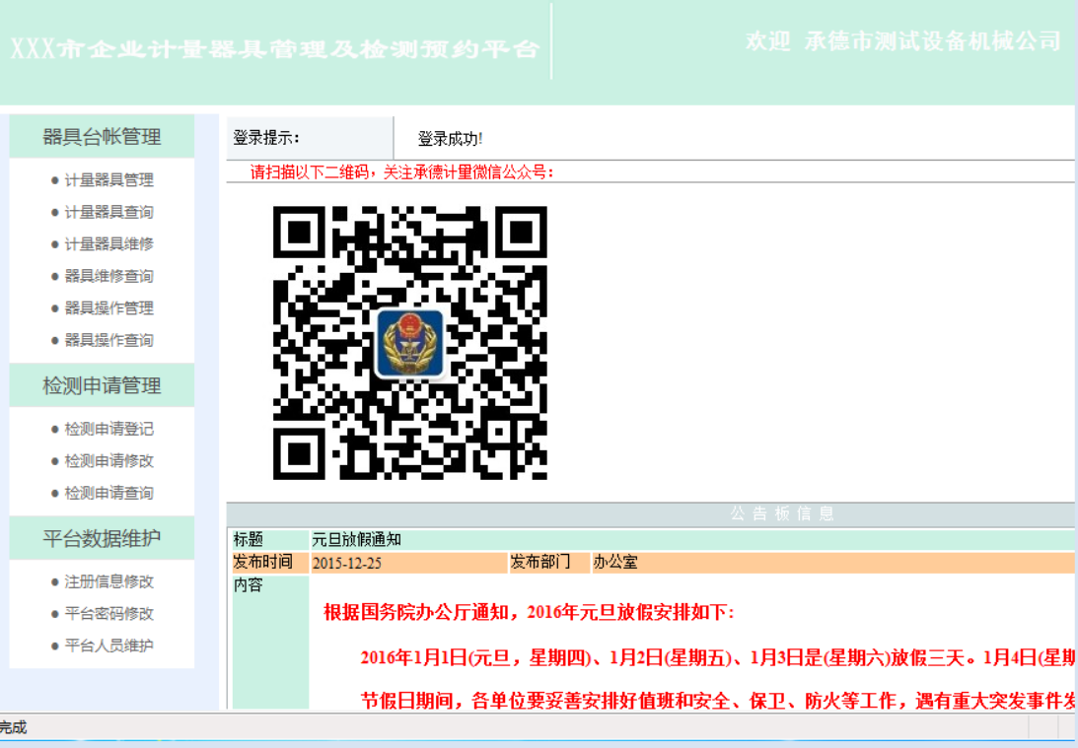Go to 注册信息修改
The height and width of the screenshot is (748, 1078).
pyautogui.click(x=108, y=581)
